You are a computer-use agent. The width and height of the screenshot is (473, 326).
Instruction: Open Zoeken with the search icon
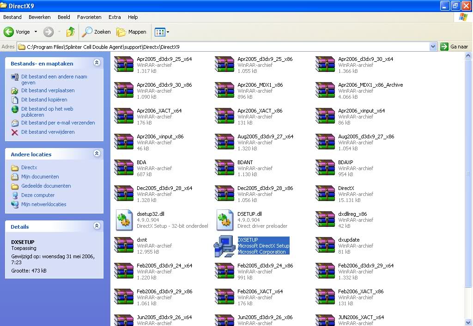pos(88,32)
